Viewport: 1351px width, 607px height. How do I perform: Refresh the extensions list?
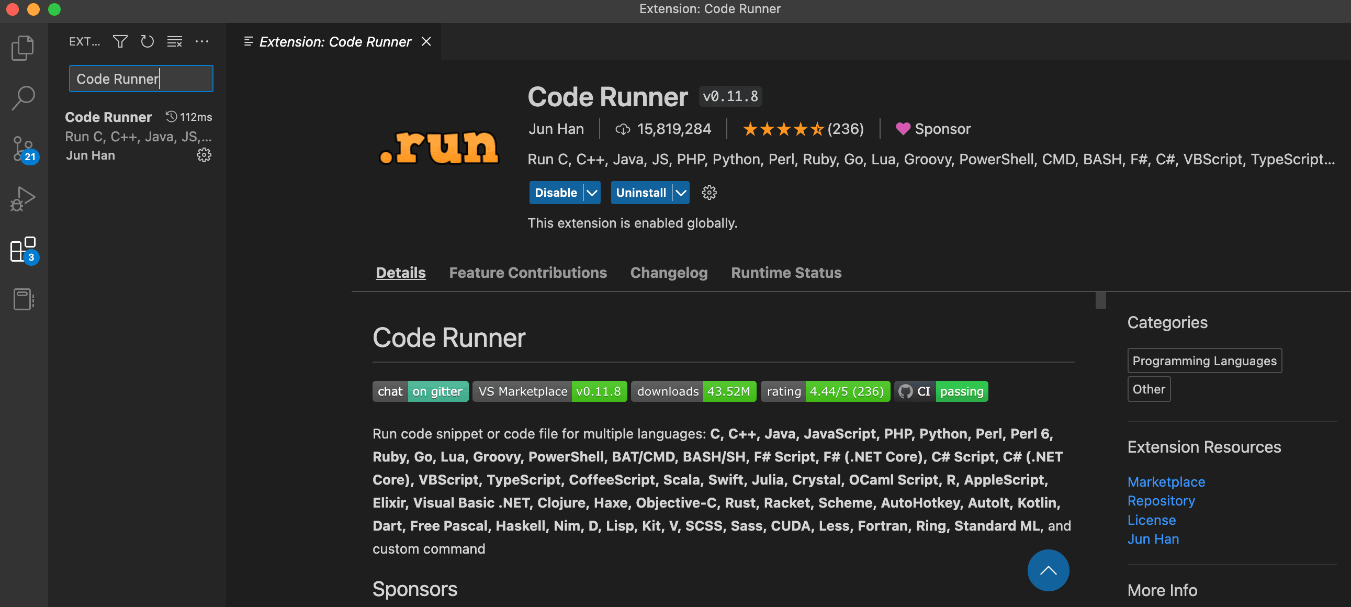(148, 41)
